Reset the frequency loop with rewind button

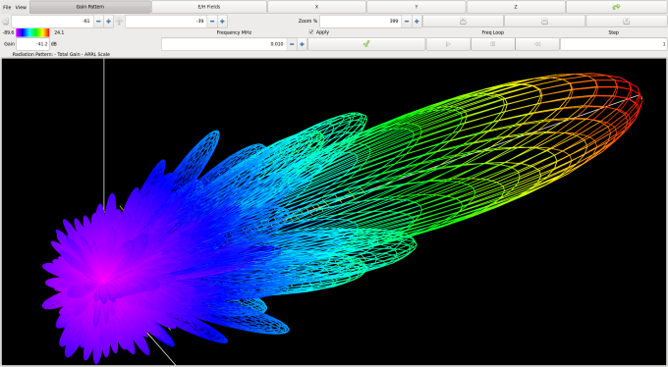click(537, 44)
